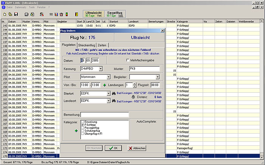265x165 pixels.
Task: Increase Landungen with the up arrow
Action: 134,84
